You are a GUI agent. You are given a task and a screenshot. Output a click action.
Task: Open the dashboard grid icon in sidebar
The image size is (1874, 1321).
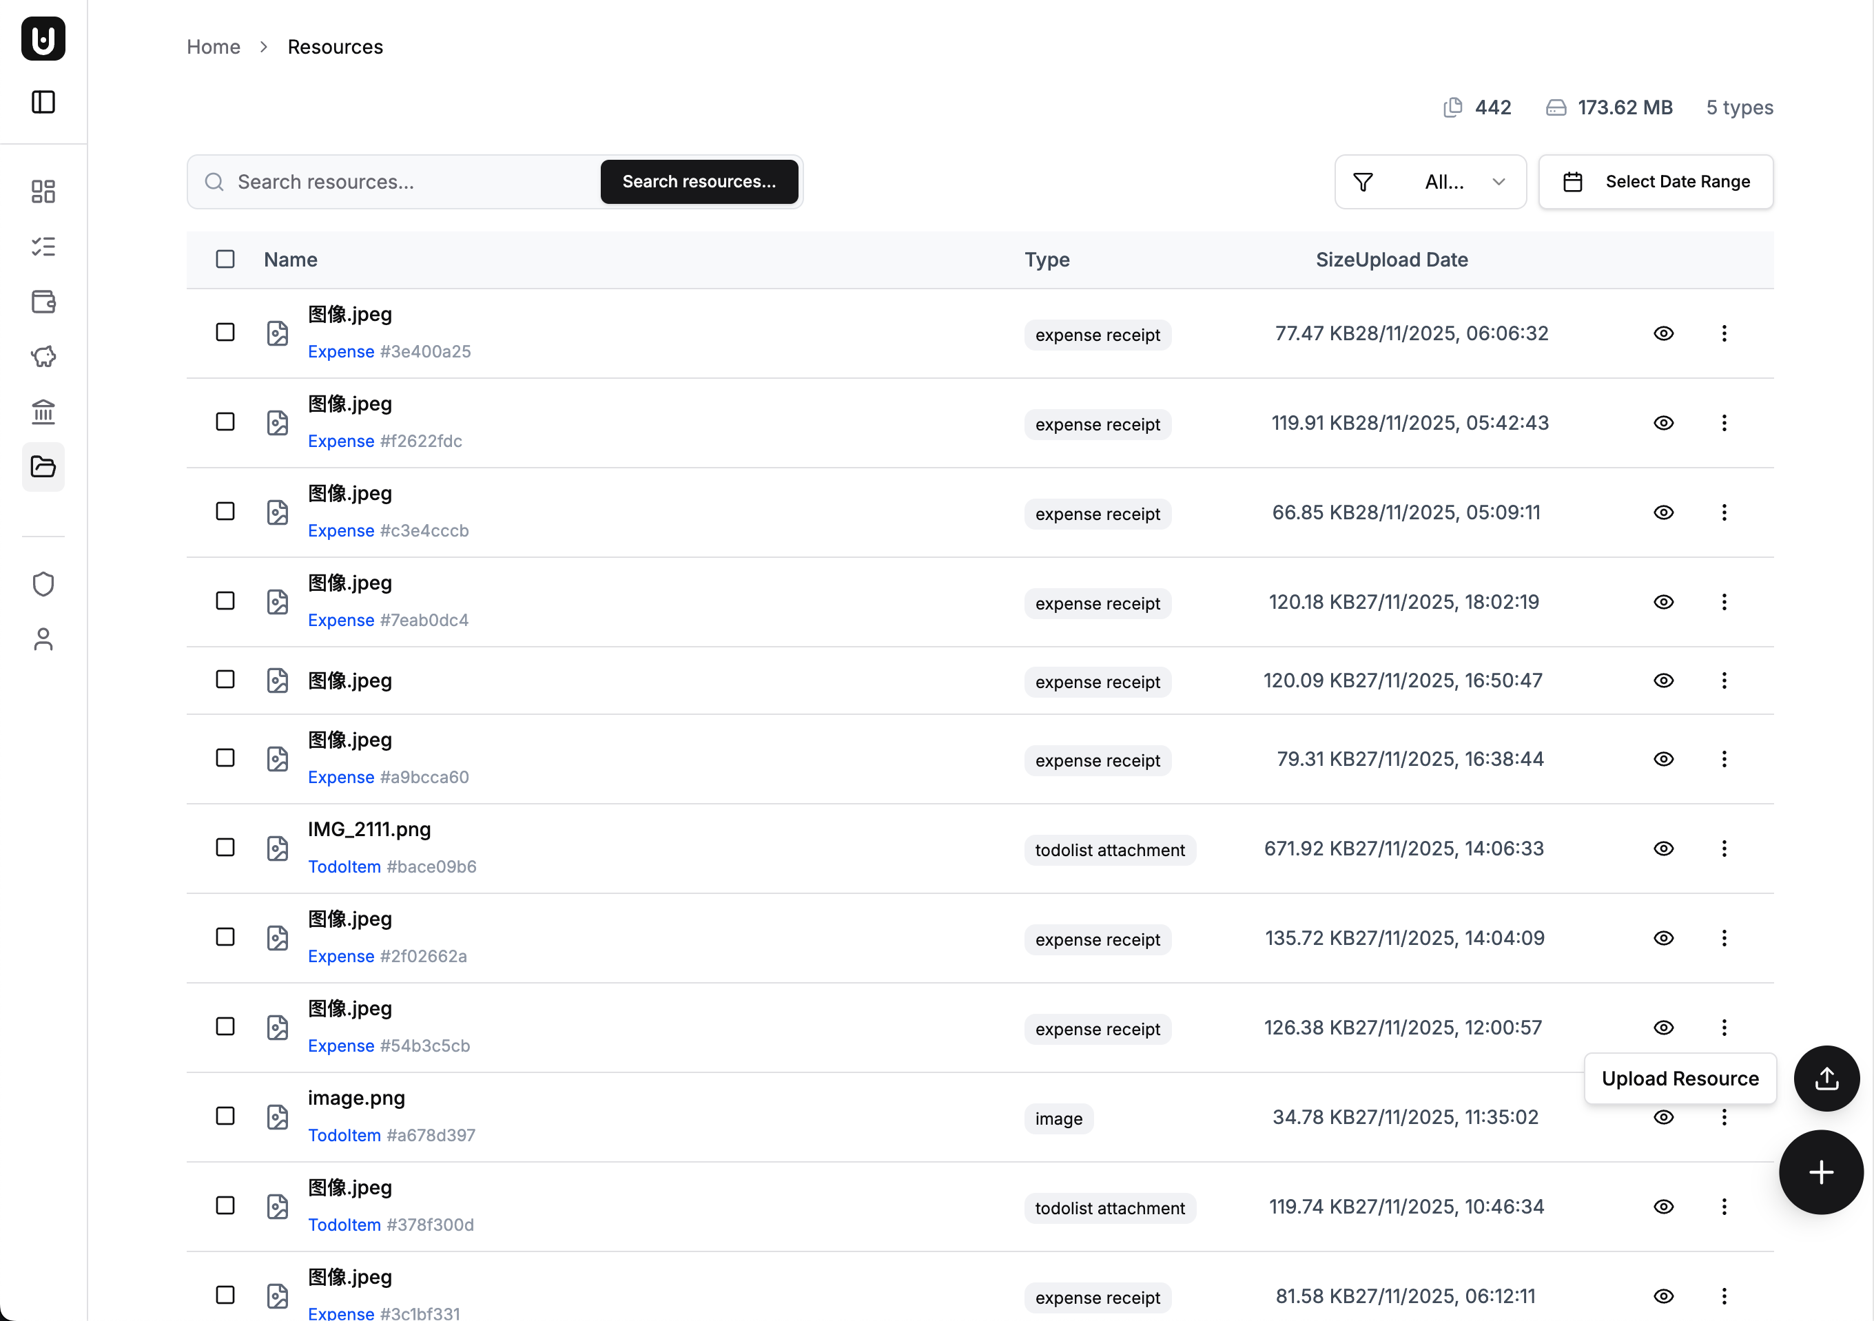(43, 191)
